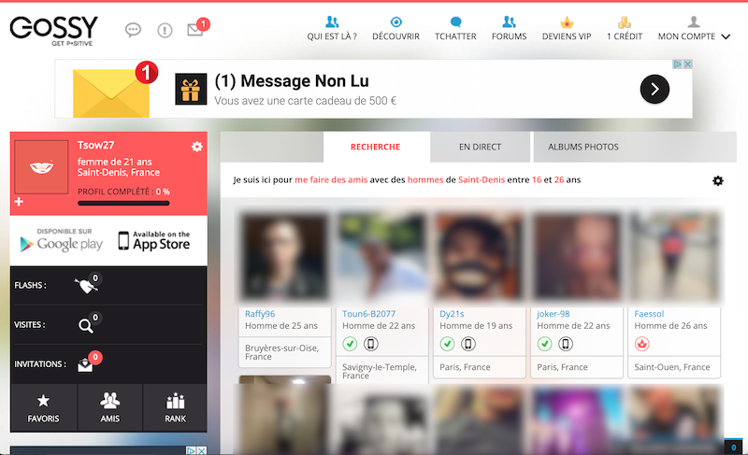Change the 'me faire des amis' criterion
The width and height of the screenshot is (748, 455).
[331, 179]
